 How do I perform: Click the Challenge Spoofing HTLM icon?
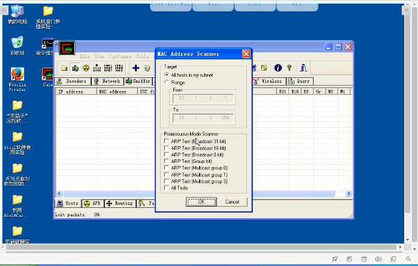point(119,68)
